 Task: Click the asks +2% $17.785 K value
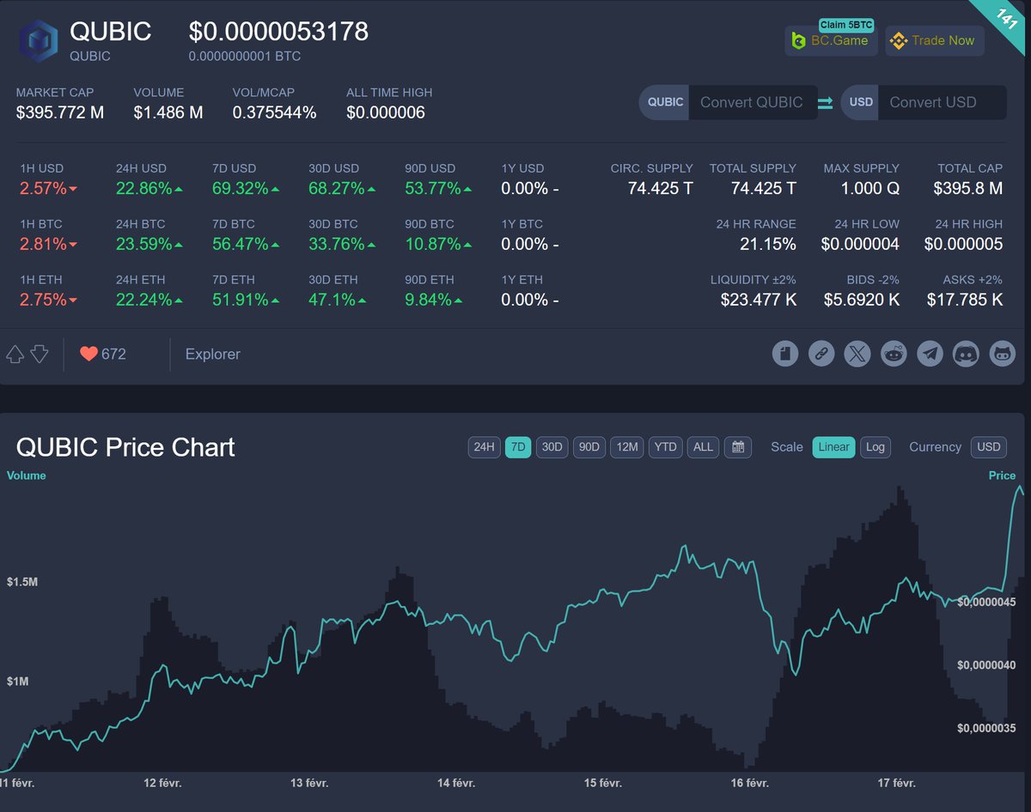965,300
